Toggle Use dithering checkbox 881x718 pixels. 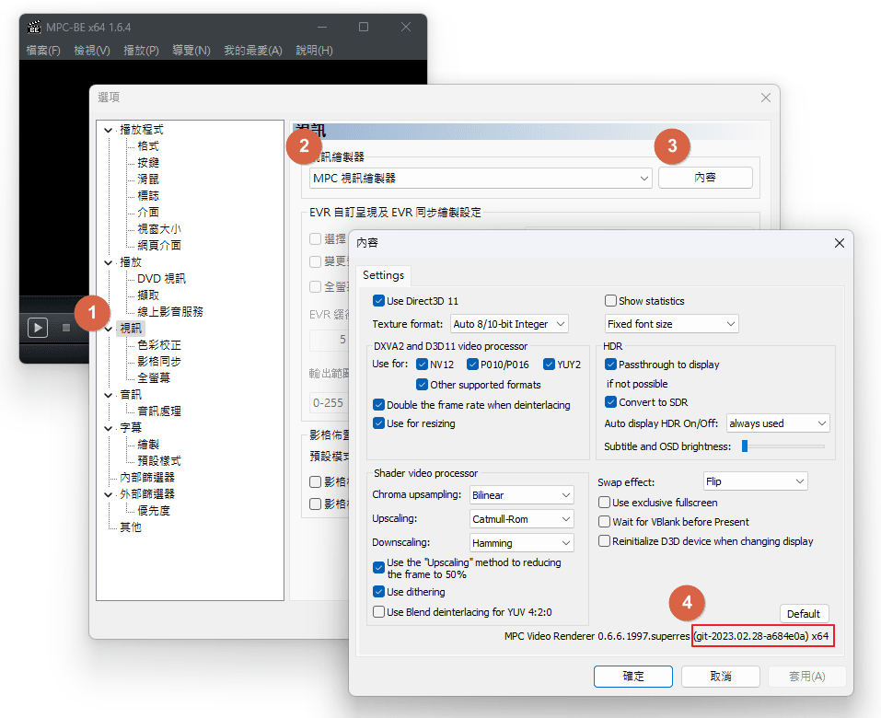coord(378,592)
